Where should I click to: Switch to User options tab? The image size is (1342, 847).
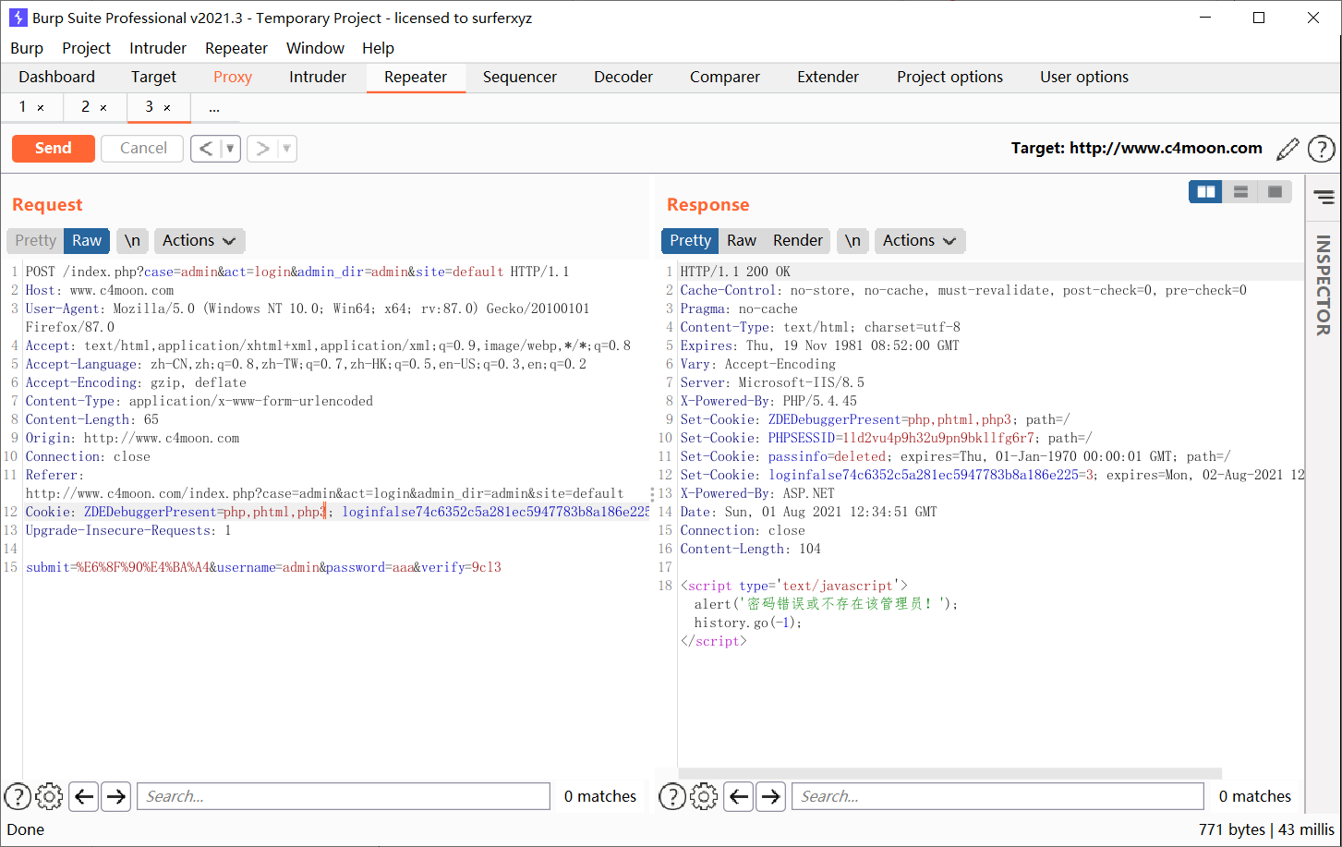point(1084,78)
